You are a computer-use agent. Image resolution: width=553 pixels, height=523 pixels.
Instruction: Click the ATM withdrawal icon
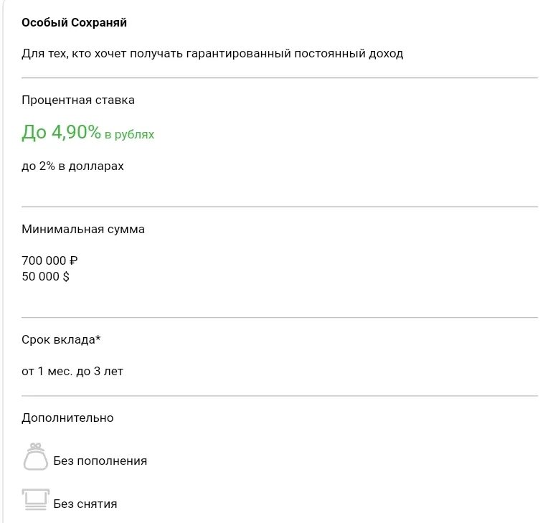36,499
